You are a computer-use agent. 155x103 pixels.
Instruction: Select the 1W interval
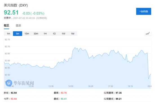coord(63,34)
